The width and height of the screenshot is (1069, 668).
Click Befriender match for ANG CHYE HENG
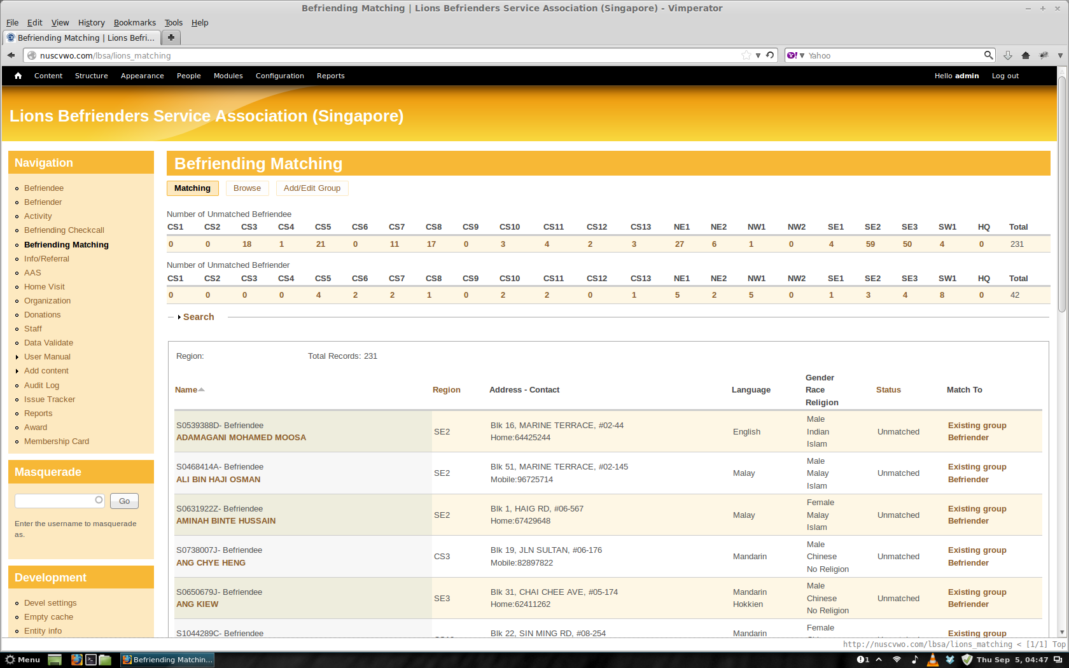click(968, 563)
